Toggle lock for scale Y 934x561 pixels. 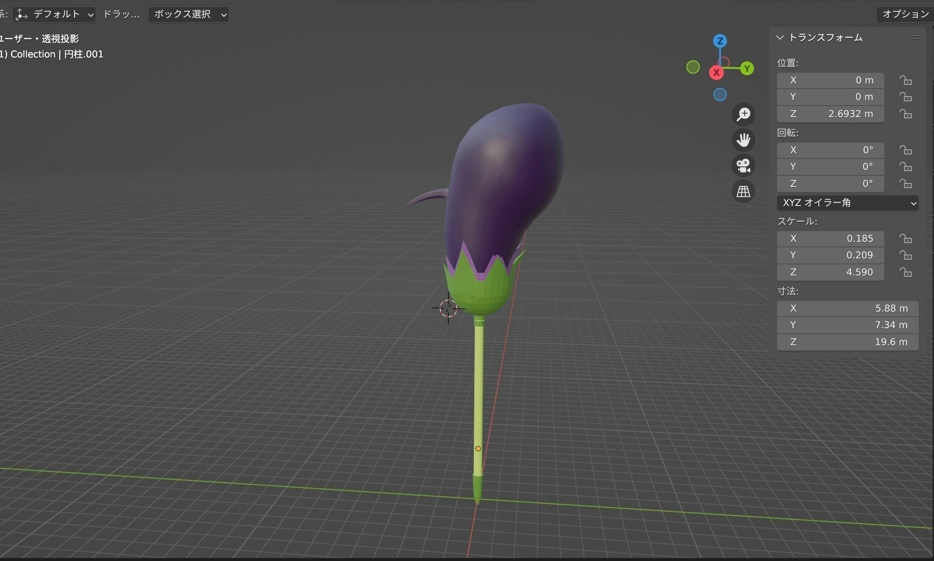pyautogui.click(x=906, y=255)
